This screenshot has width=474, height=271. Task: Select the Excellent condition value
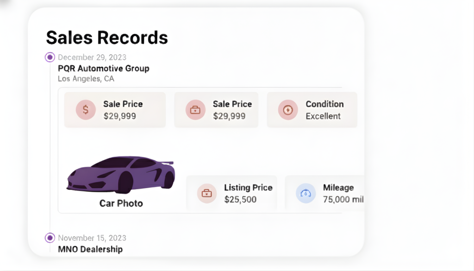pos(323,116)
